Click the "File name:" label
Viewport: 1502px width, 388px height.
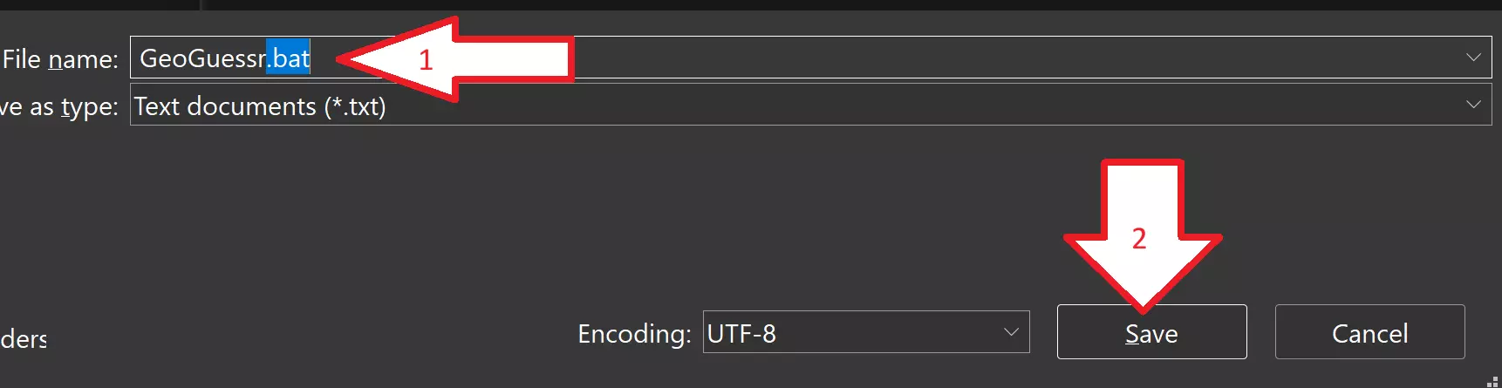tap(60, 59)
